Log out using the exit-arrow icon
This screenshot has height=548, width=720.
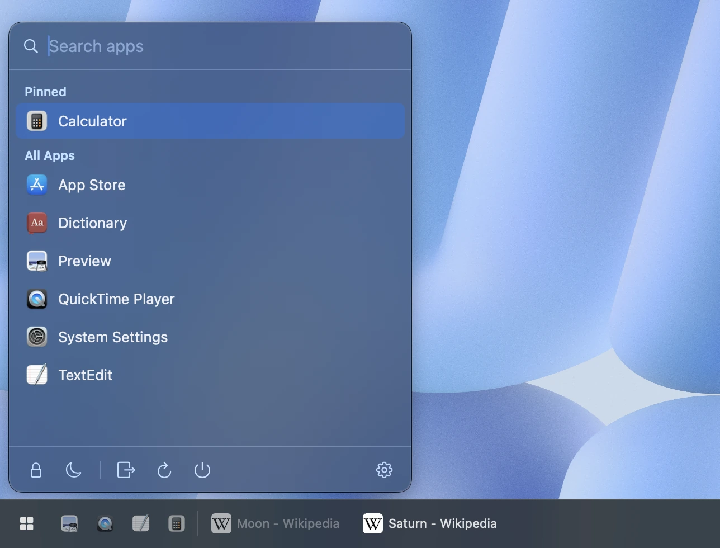tap(126, 470)
